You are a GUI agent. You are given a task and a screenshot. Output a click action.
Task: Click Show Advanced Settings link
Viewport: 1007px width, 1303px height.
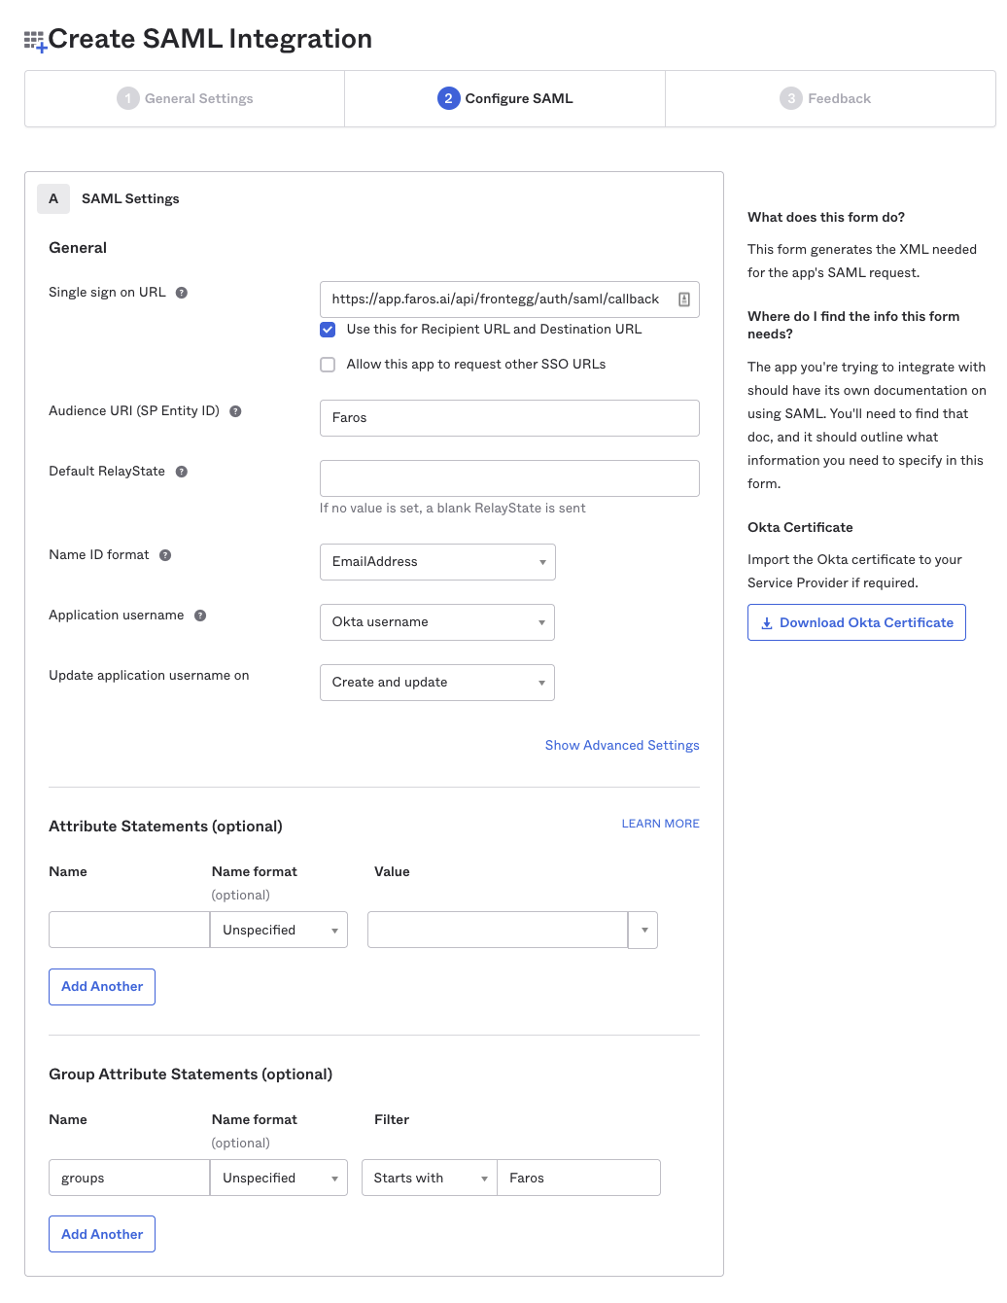point(622,745)
